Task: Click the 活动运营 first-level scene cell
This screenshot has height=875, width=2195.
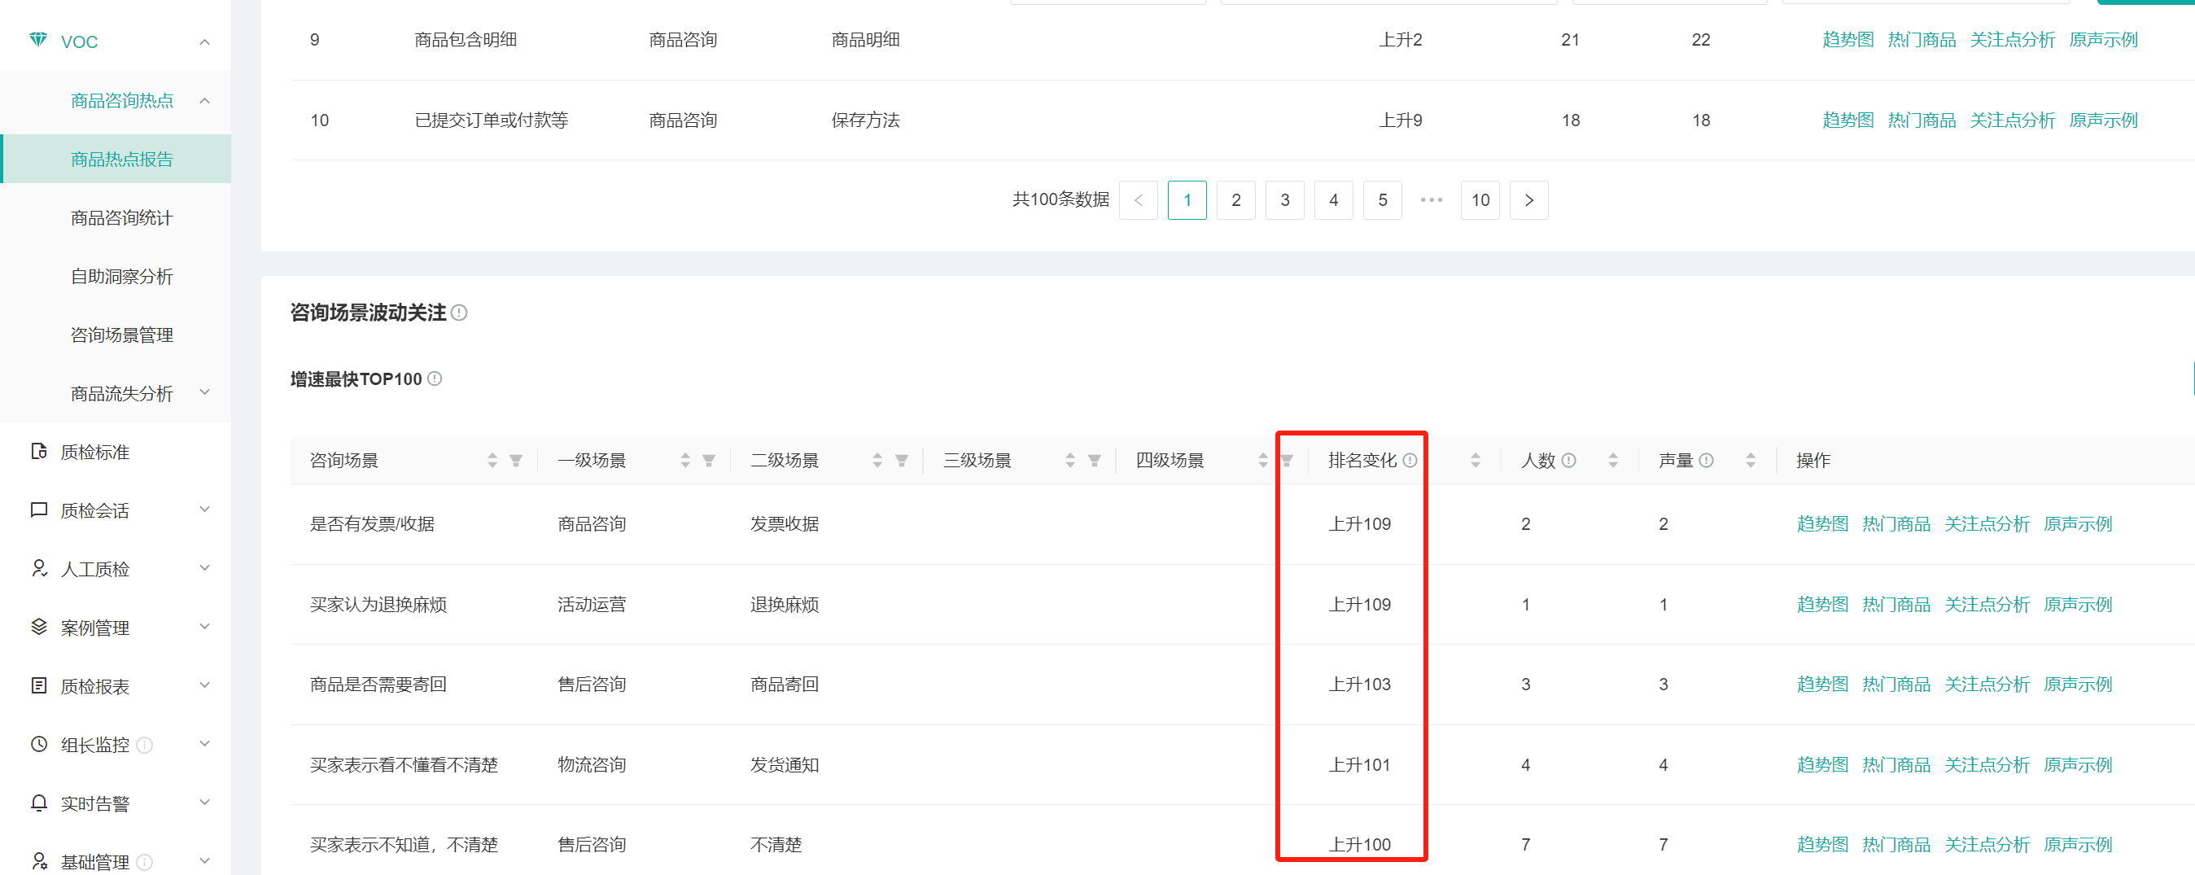Action: (x=592, y=604)
